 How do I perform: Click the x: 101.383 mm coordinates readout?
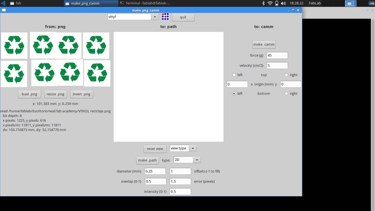coord(55,104)
